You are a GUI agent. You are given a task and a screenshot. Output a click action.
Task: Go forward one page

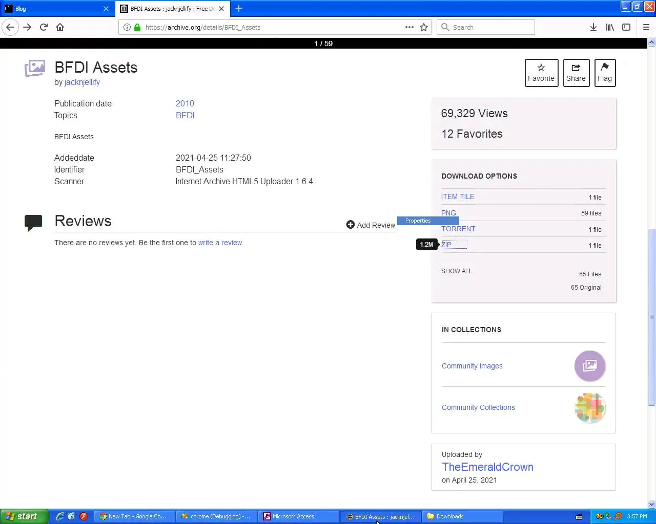(x=27, y=27)
